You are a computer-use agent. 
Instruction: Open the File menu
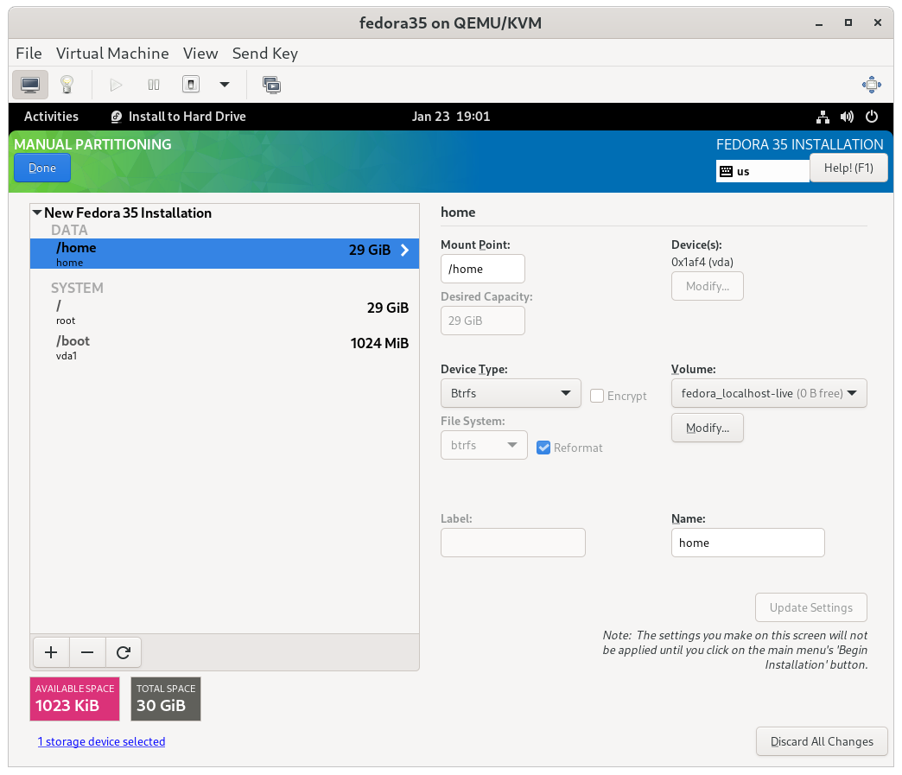[x=29, y=54]
